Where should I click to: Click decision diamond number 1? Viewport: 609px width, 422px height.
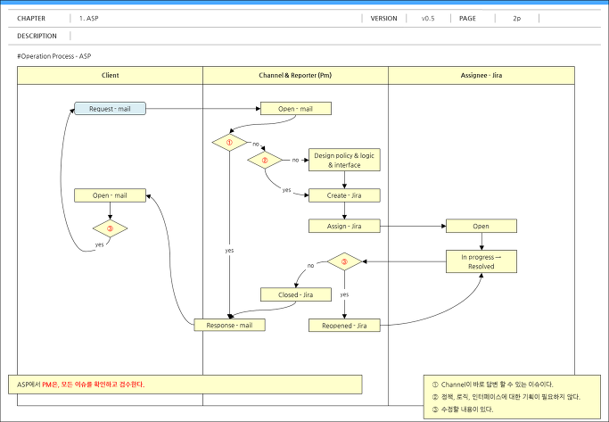229,142
